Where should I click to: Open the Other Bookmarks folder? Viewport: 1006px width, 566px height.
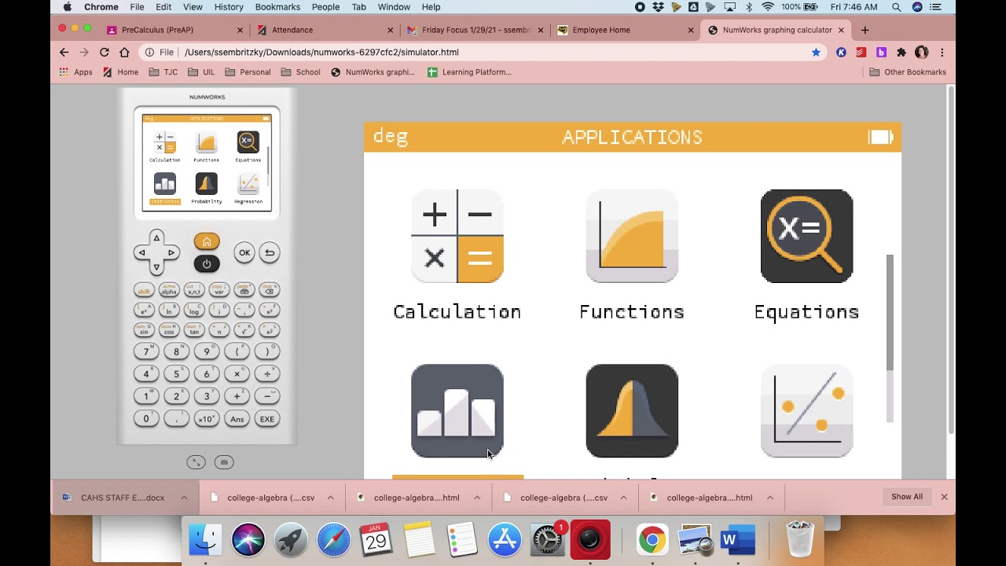point(908,72)
